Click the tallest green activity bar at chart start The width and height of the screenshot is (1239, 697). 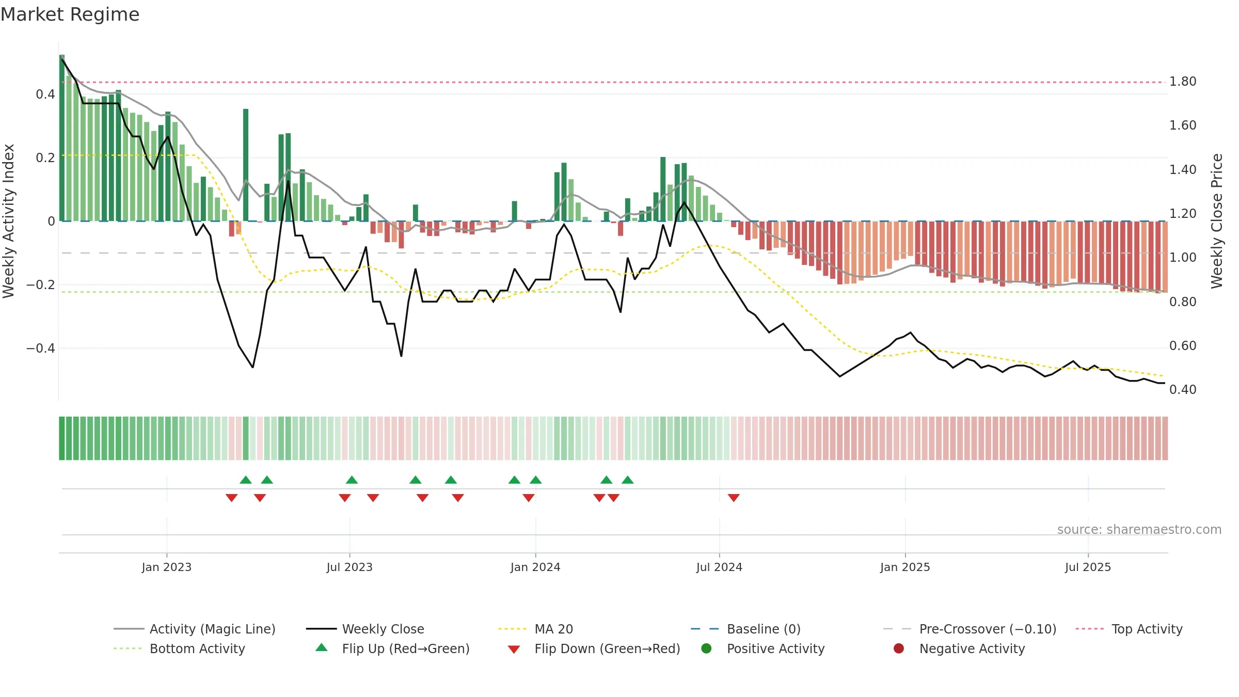62,138
